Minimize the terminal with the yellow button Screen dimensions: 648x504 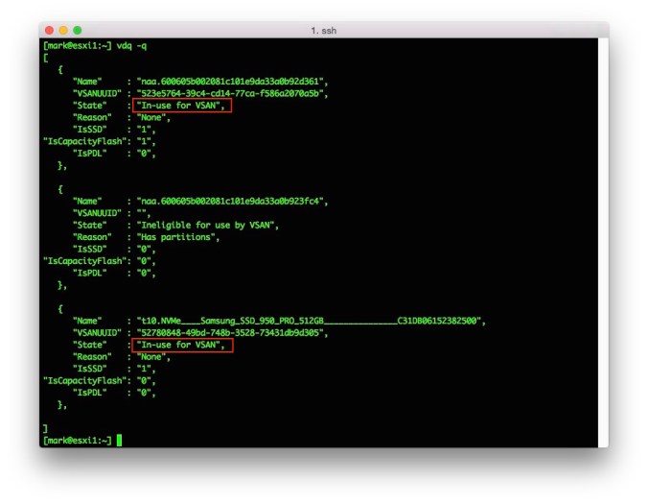tap(64, 31)
